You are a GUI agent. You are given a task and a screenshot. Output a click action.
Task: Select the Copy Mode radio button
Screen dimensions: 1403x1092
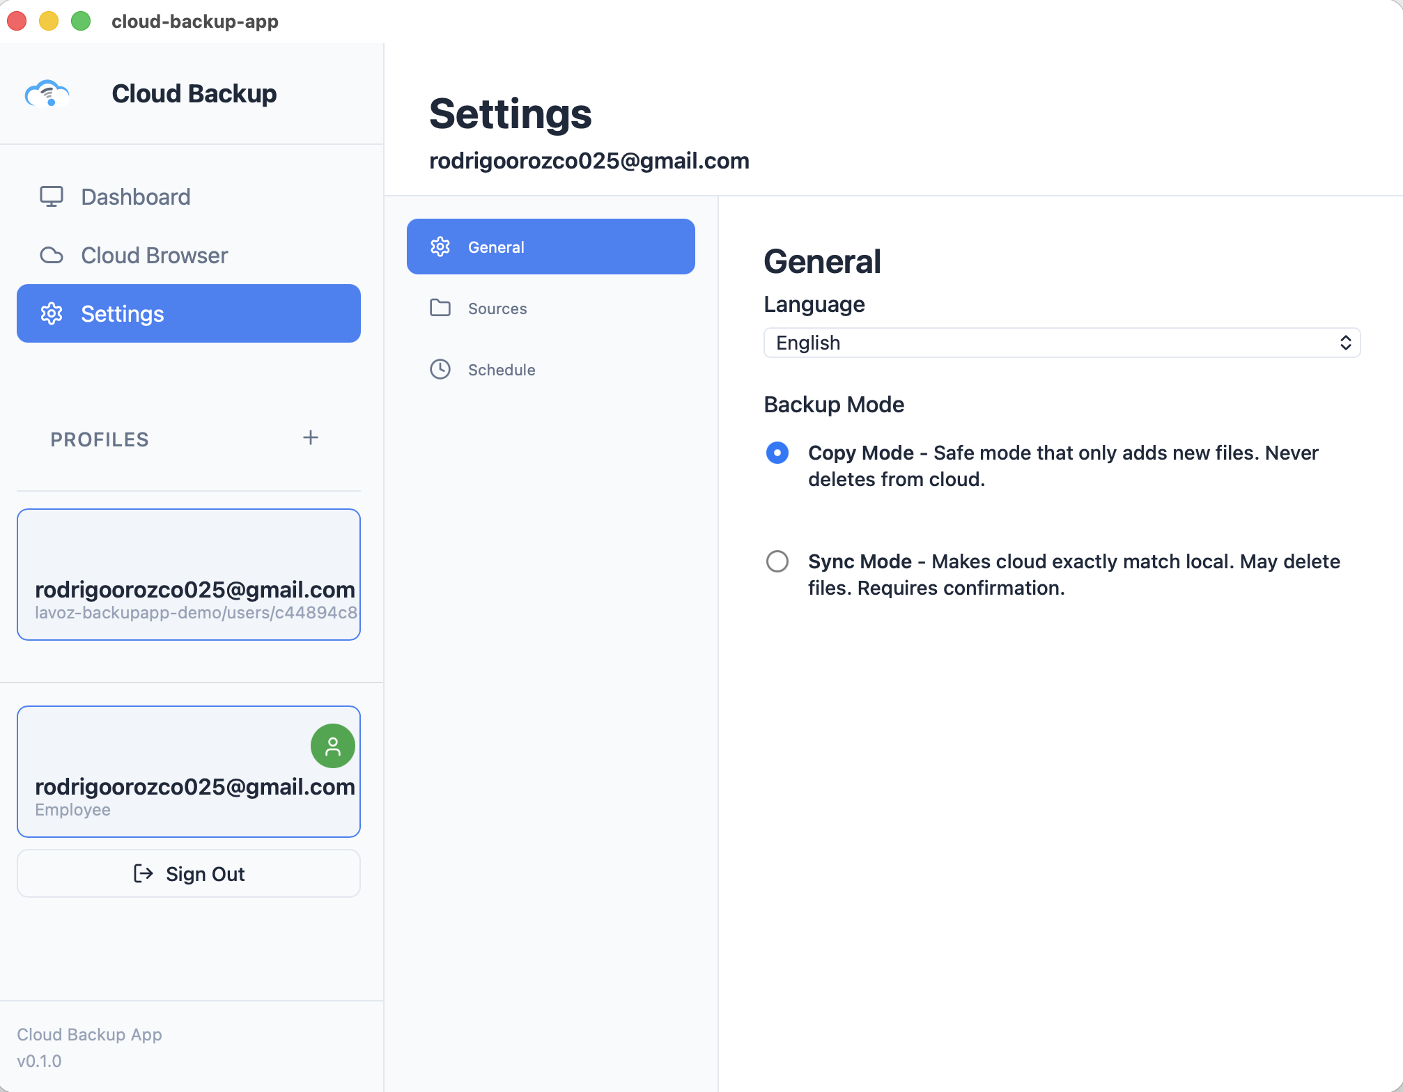(777, 453)
